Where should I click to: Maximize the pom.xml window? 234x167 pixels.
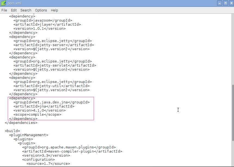point(226,3)
